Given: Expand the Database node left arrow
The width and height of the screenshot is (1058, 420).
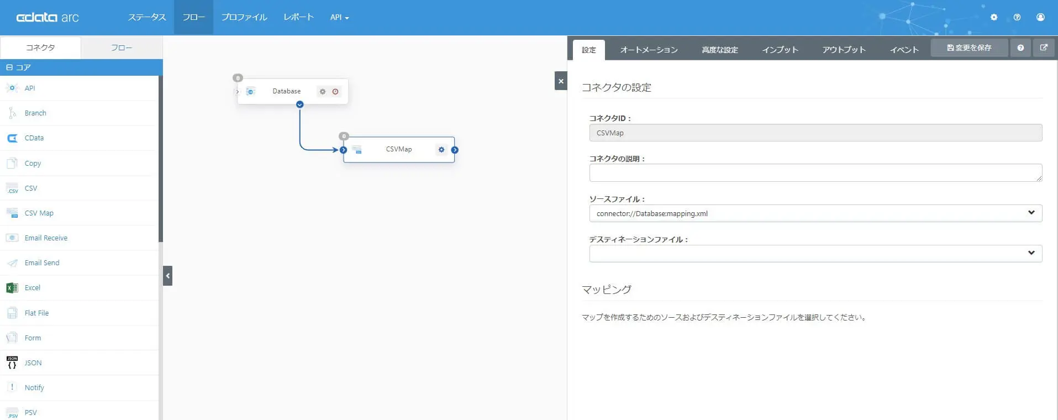Looking at the screenshot, I should point(238,92).
